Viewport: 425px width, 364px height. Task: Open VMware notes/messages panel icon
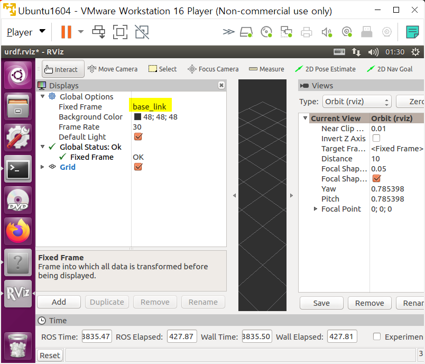tap(412, 32)
